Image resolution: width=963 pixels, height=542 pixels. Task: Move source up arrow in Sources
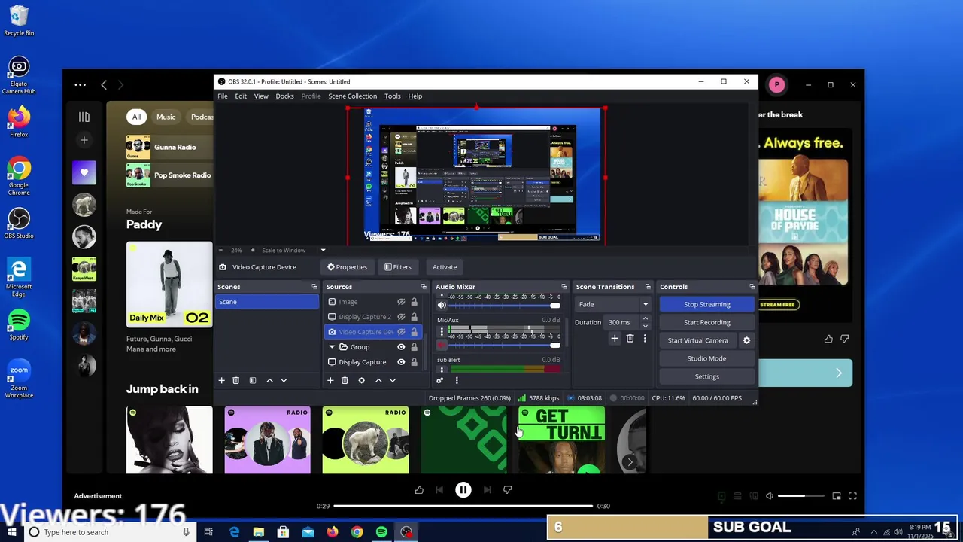378,380
